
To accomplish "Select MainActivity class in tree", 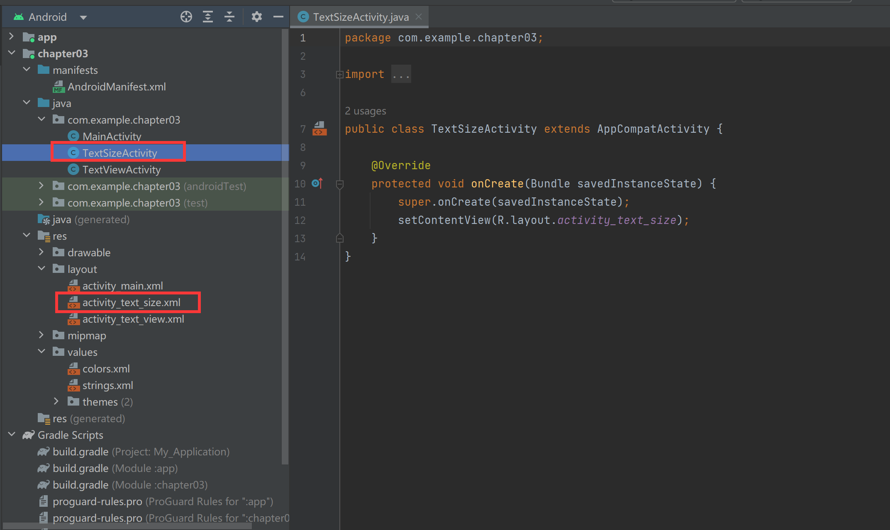I will coord(112,136).
